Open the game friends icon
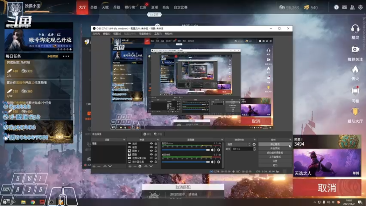This screenshot has width=366, height=206. click(x=352, y=7)
